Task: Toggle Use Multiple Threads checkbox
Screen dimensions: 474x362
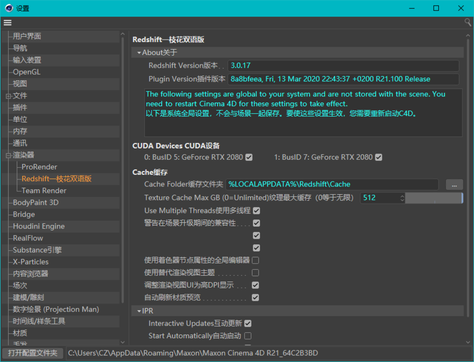Action: coord(257,211)
